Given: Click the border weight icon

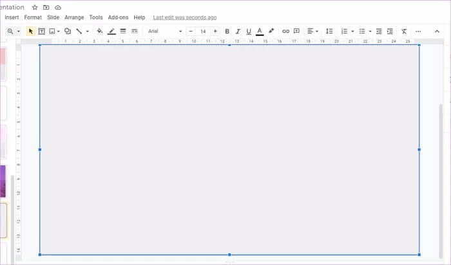Looking at the screenshot, I should tap(122, 31).
